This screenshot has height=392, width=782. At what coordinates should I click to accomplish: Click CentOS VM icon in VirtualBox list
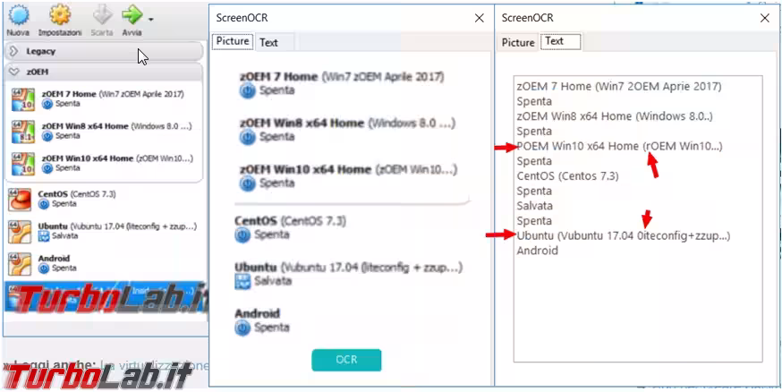point(21,199)
